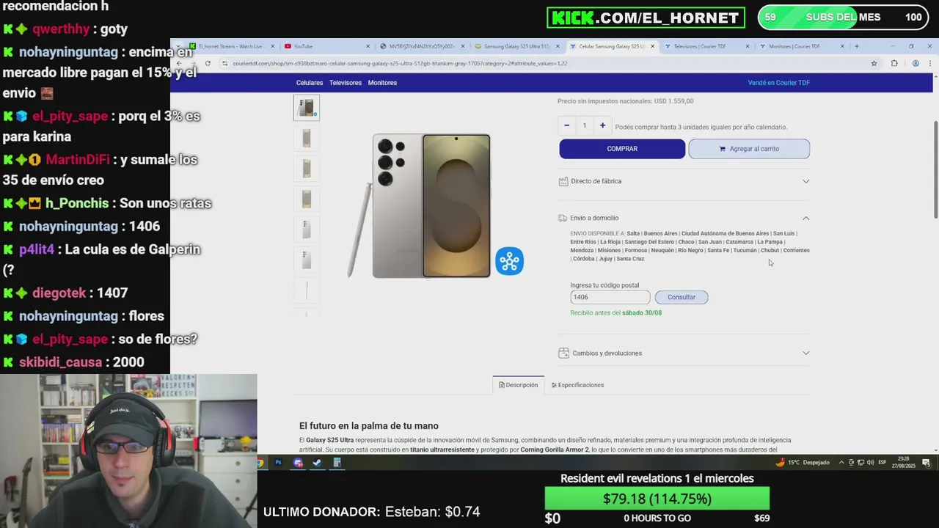Click the COMPRAR button
Image resolution: width=939 pixels, height=528 pixels.
point(622,149)
